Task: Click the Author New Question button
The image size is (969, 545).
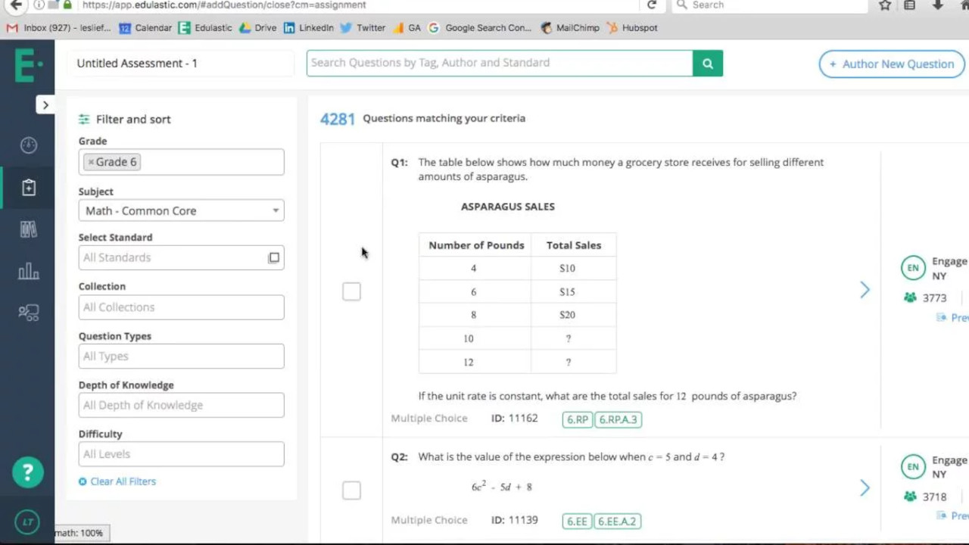Action: click(x=892, y=64)
